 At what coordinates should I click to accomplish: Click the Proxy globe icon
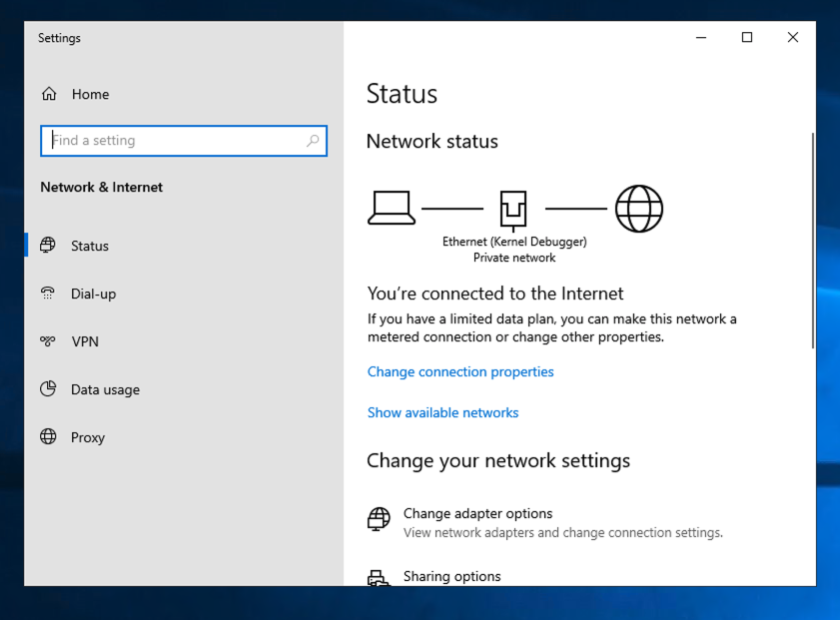(48, 437)
